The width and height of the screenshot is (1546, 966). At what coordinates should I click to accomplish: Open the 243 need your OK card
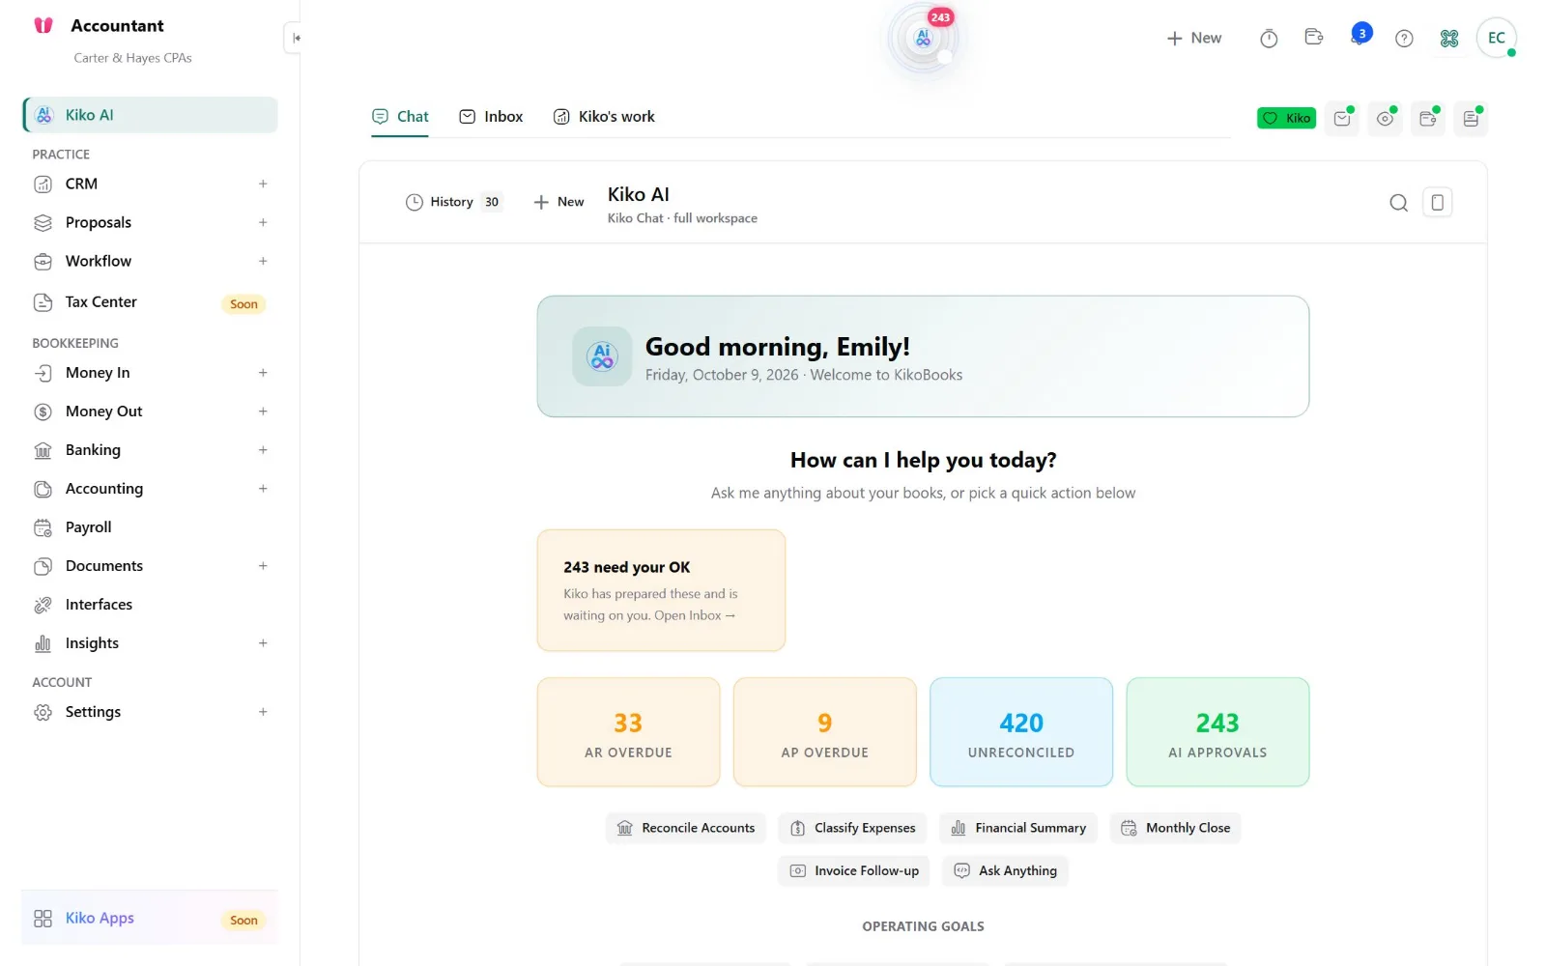tap(661, 590)
